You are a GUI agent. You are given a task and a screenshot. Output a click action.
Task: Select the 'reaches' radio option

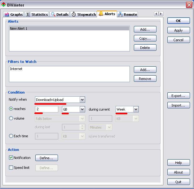coord(11,109)
